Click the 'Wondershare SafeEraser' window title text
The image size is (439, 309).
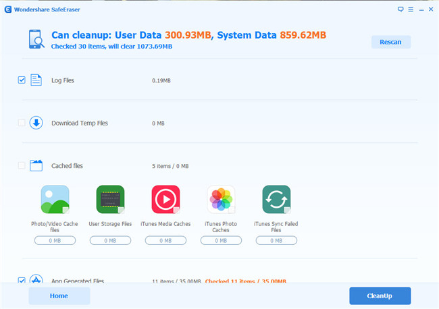click(47, 9)
